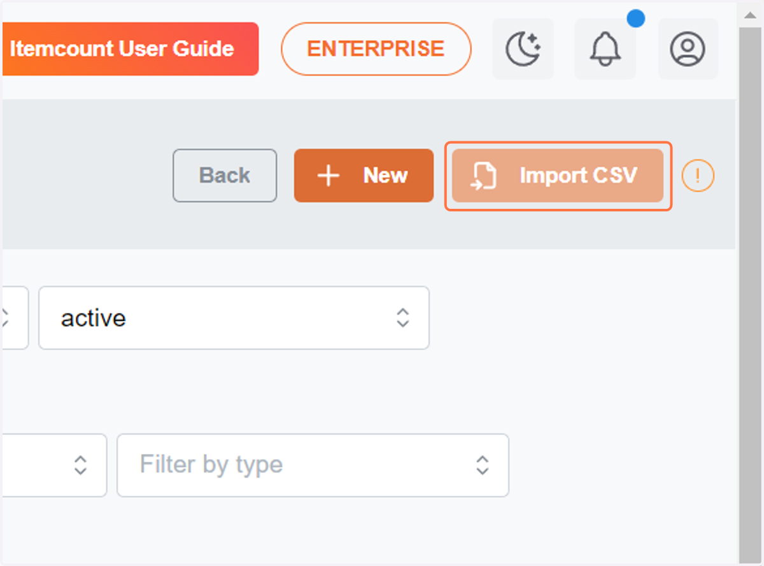Open the Filter by type dropdown
Viewport: 764px width, 566px height.
tap(313, 465)
